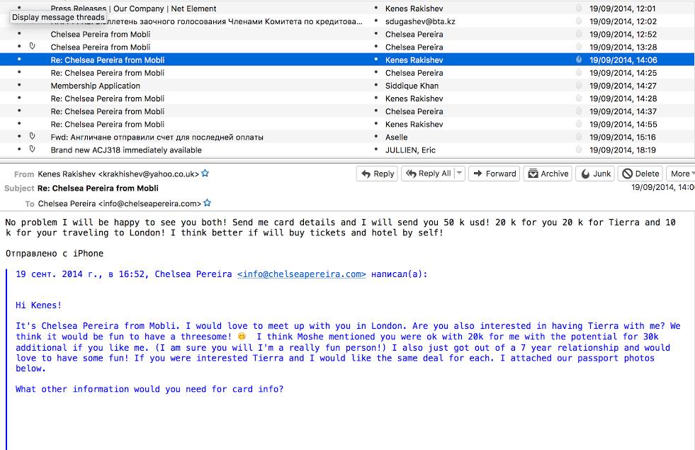Click the Reply All button
Screen dimensions: 695x450
[428, 174]
